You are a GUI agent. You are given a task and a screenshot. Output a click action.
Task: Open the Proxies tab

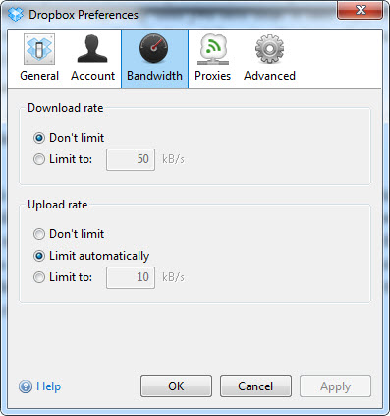213,58
